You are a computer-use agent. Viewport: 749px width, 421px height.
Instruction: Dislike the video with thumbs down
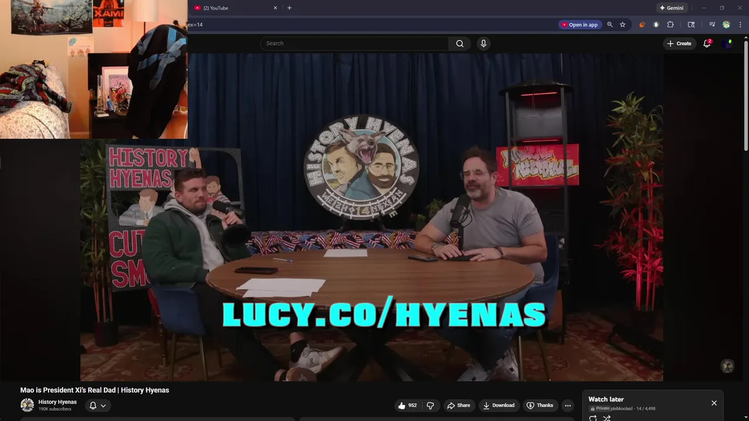pos(430,405)
